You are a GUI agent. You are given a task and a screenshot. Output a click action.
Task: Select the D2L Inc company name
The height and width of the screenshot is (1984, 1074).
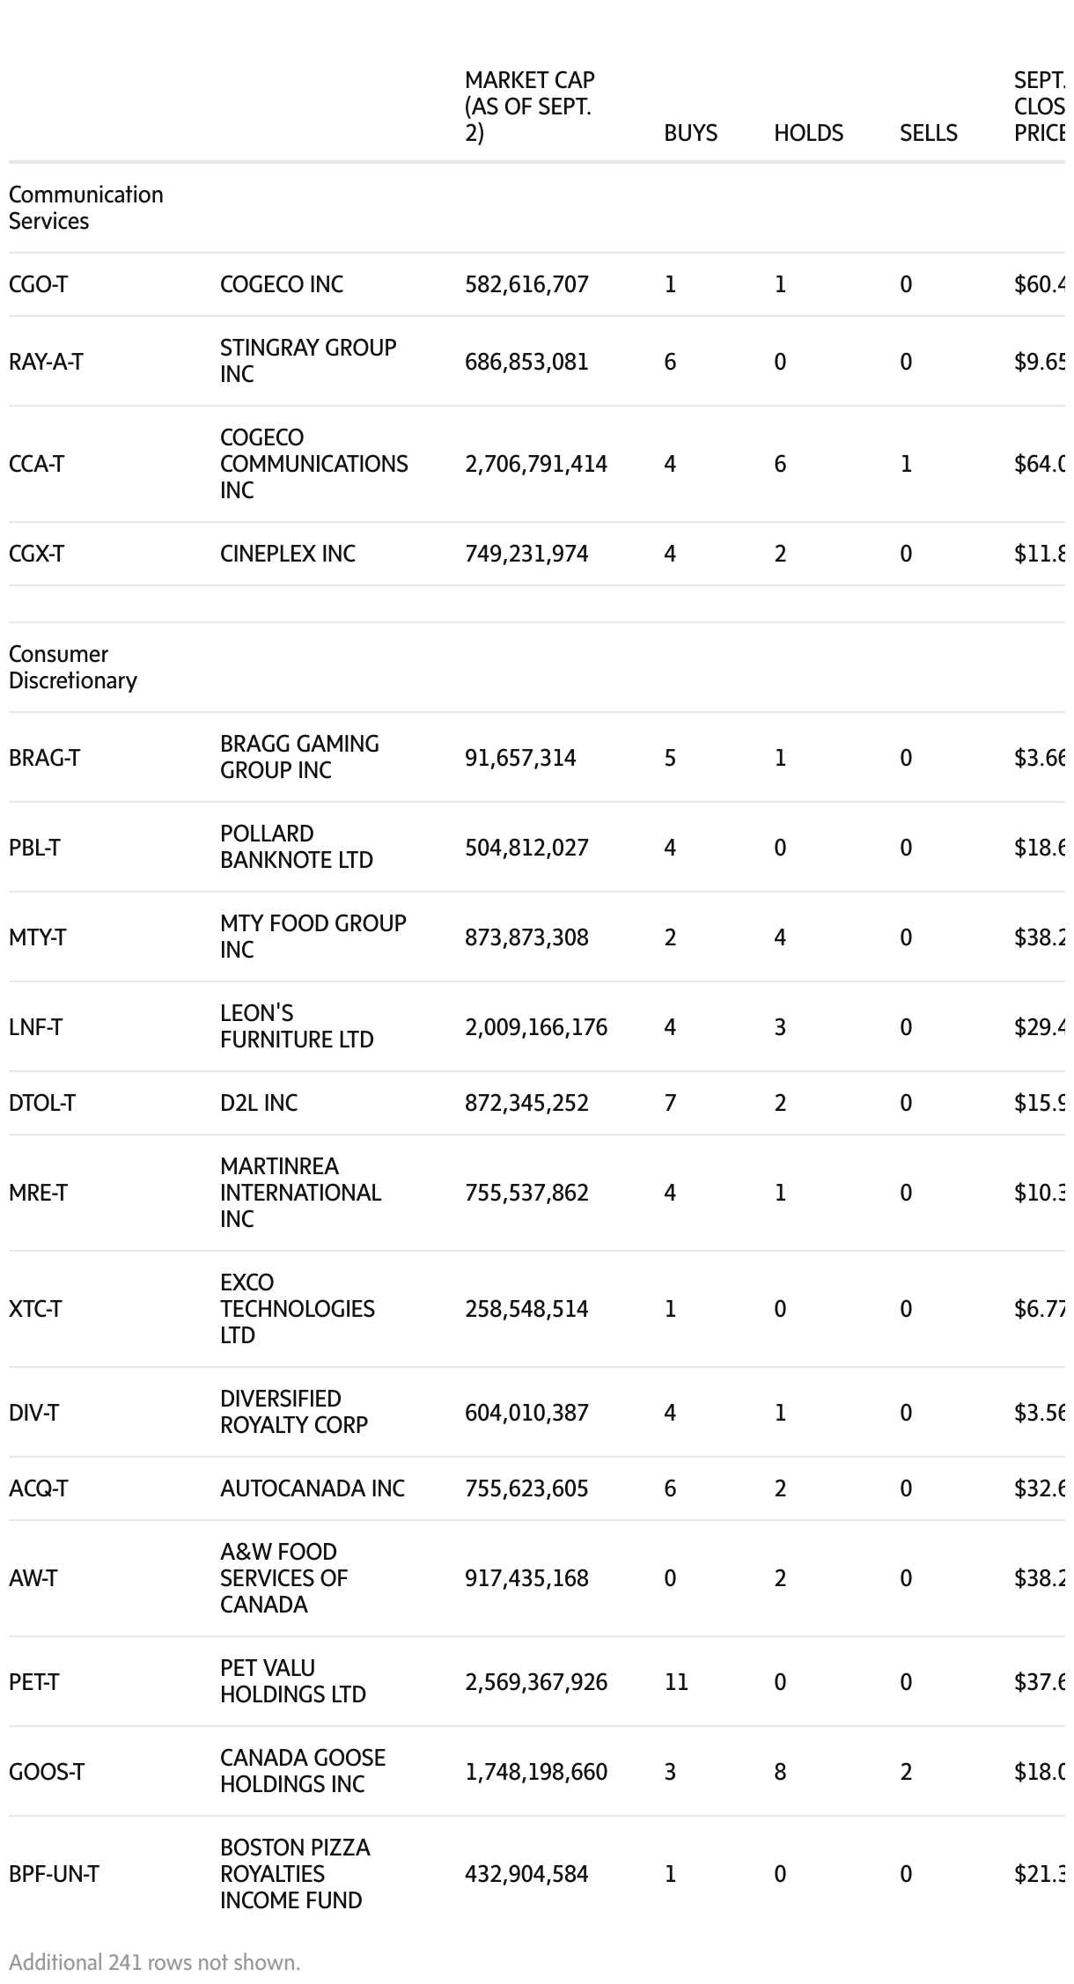259,1103
